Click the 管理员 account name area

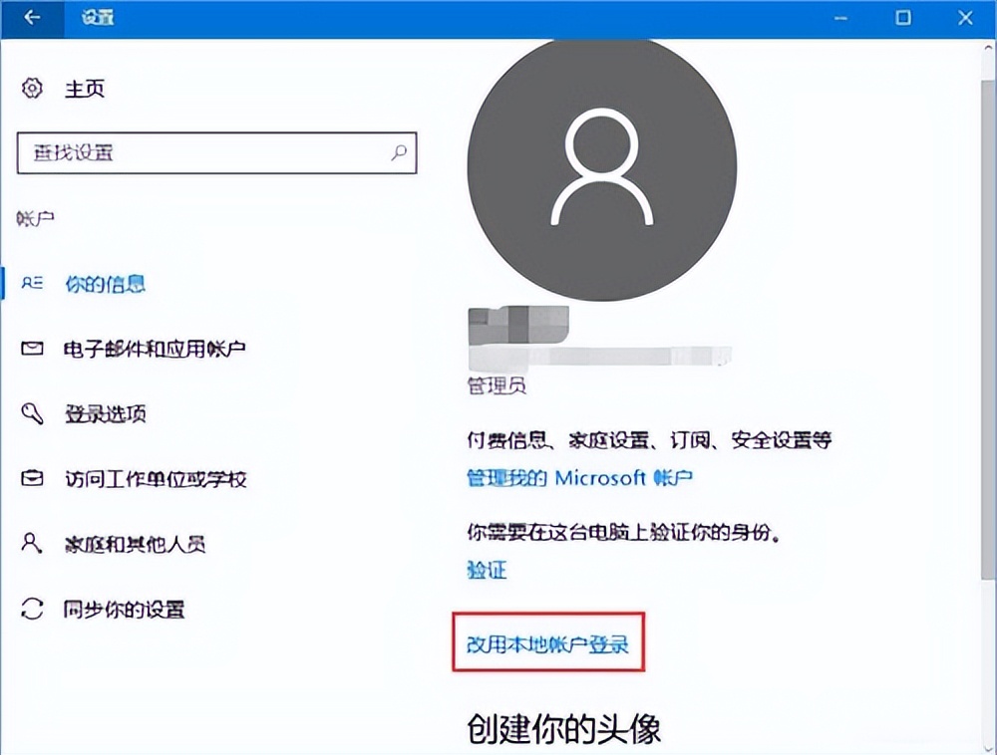(x=497, y=386)
